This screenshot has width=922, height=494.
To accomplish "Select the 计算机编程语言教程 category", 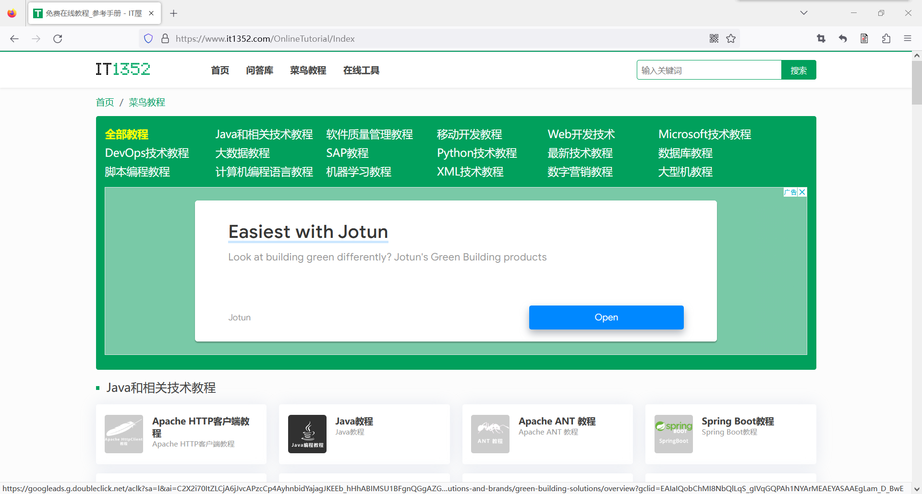I will pyautogui.click(x=264, y=172).
